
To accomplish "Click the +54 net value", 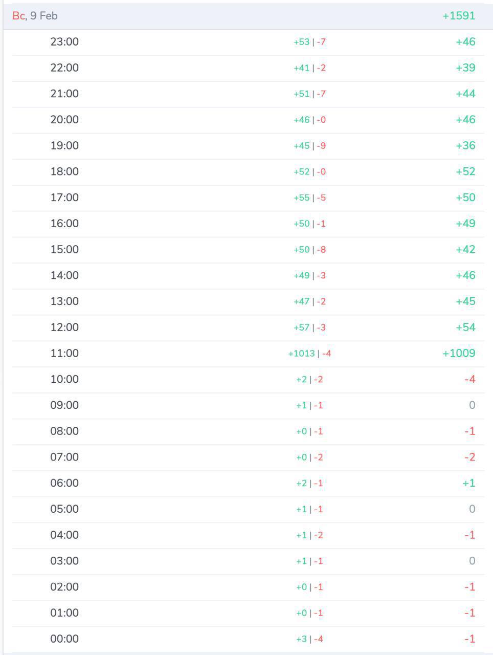I will (x=465, y=327).
